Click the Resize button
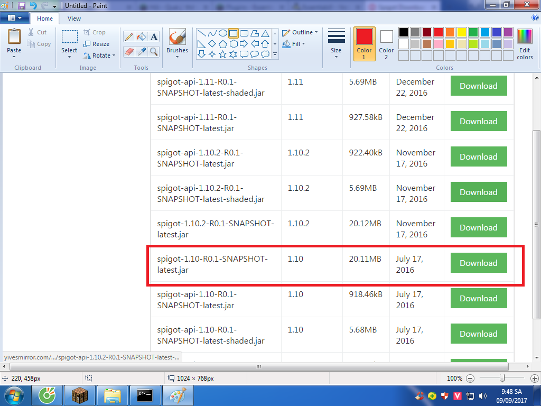This screenshot has width=541, height=406. tap(96, 44)
